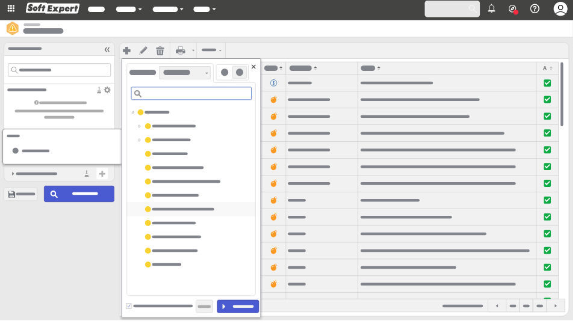This screenshot has width=578, height=327.
Task: Toggle the green checkbox in first table row
Action: coord(547,83)
